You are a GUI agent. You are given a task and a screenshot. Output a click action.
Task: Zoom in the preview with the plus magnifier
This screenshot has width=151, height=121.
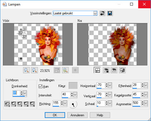pos(34,70)
